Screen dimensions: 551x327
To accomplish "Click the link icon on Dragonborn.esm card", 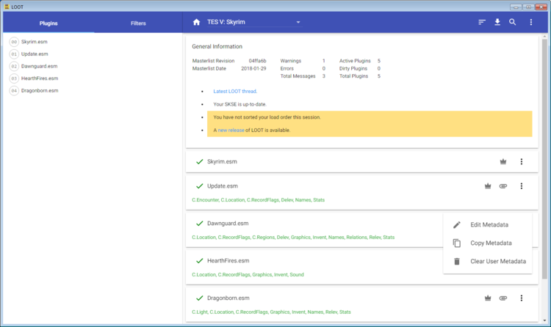I will pyautogui.click(x=503, y=298).
